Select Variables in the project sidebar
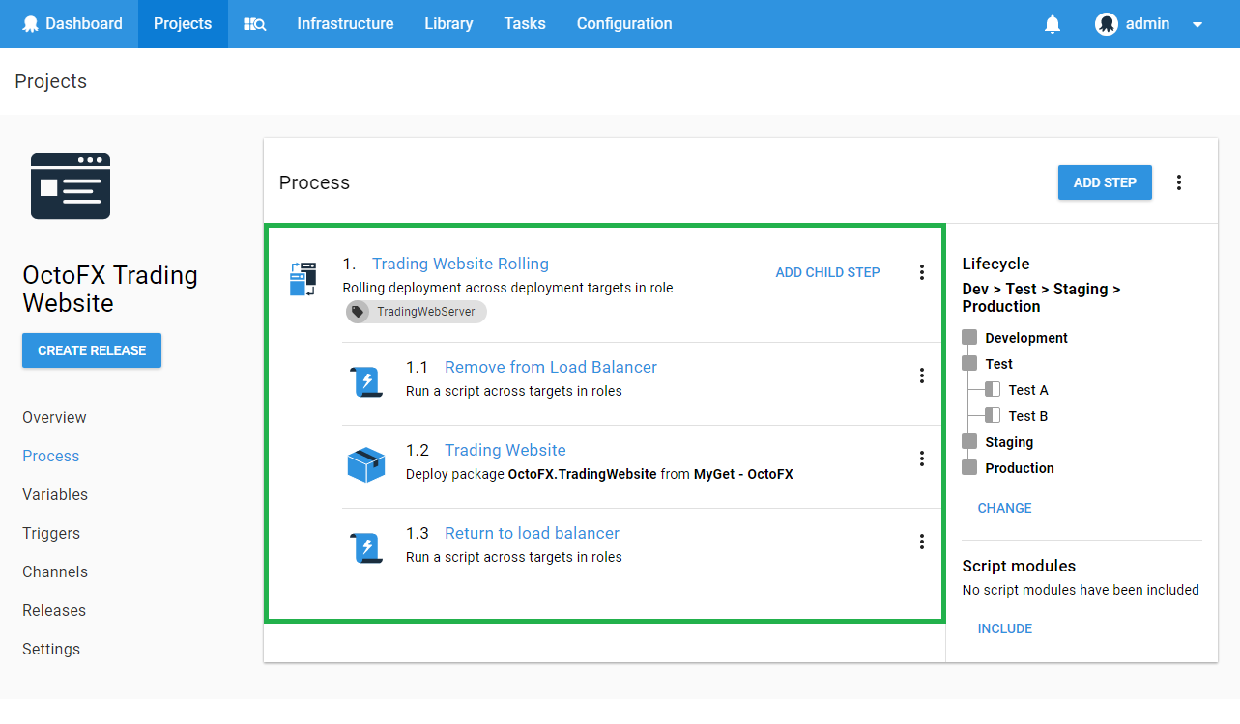This screenshot has height=724, width=1240. (x=55, y=494)
